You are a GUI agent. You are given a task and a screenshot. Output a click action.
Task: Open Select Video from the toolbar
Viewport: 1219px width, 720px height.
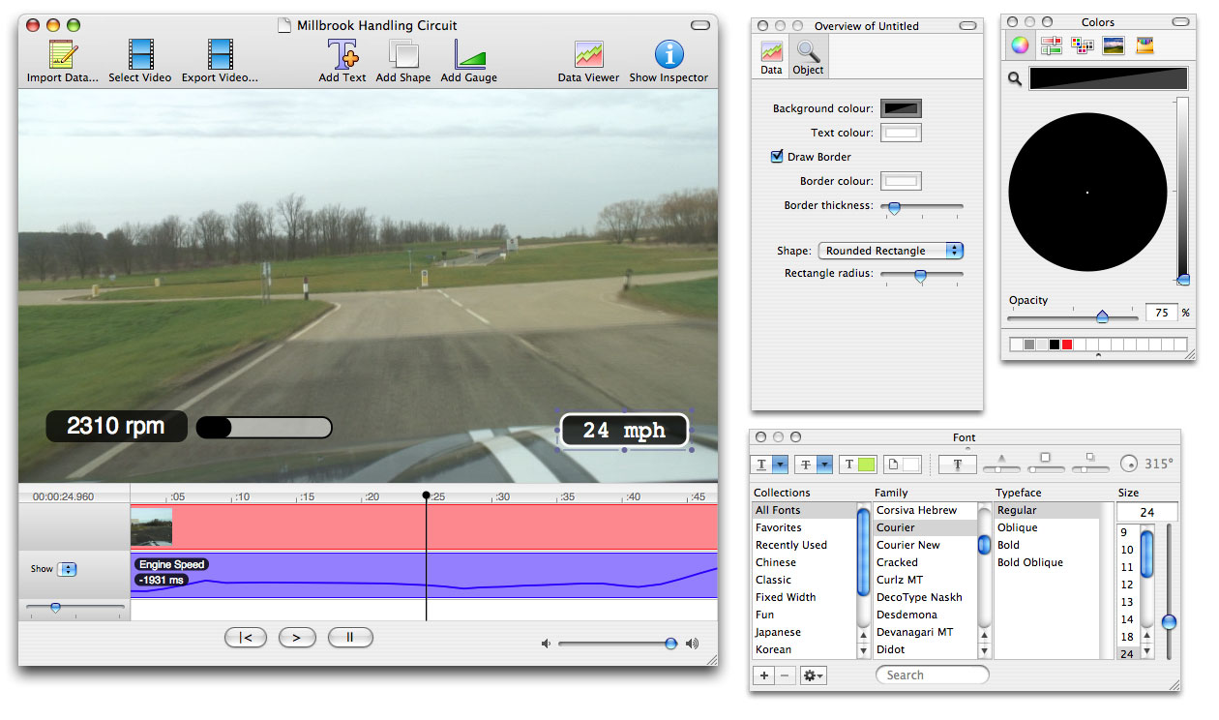tap(140, 54)
